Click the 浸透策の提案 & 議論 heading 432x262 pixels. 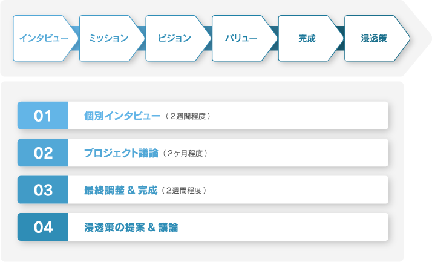[x=131, y=228]
